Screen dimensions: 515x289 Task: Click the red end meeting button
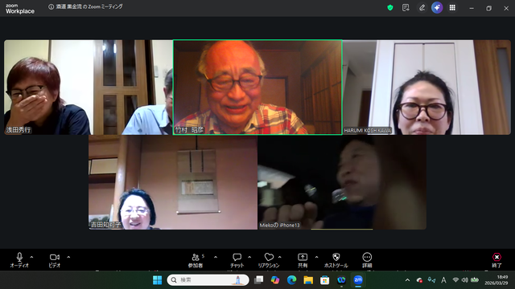tap(496, 260)
